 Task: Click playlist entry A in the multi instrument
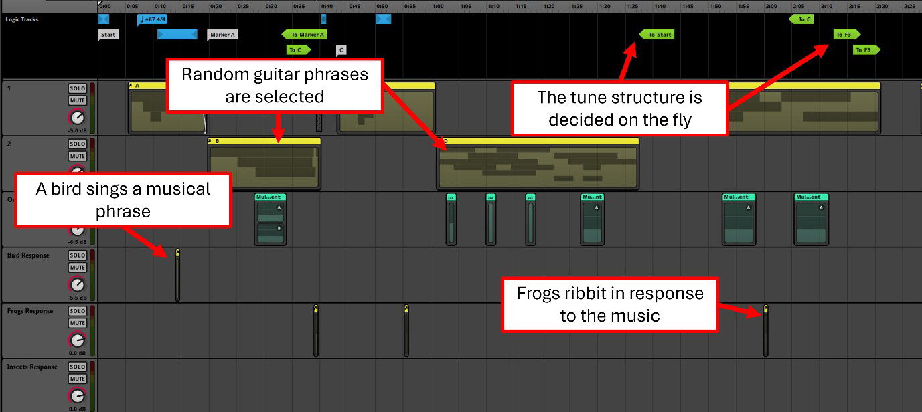tap(271, 212)
